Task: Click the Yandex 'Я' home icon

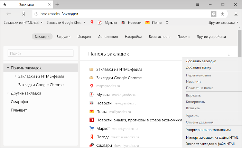Action: click(23, 14)
